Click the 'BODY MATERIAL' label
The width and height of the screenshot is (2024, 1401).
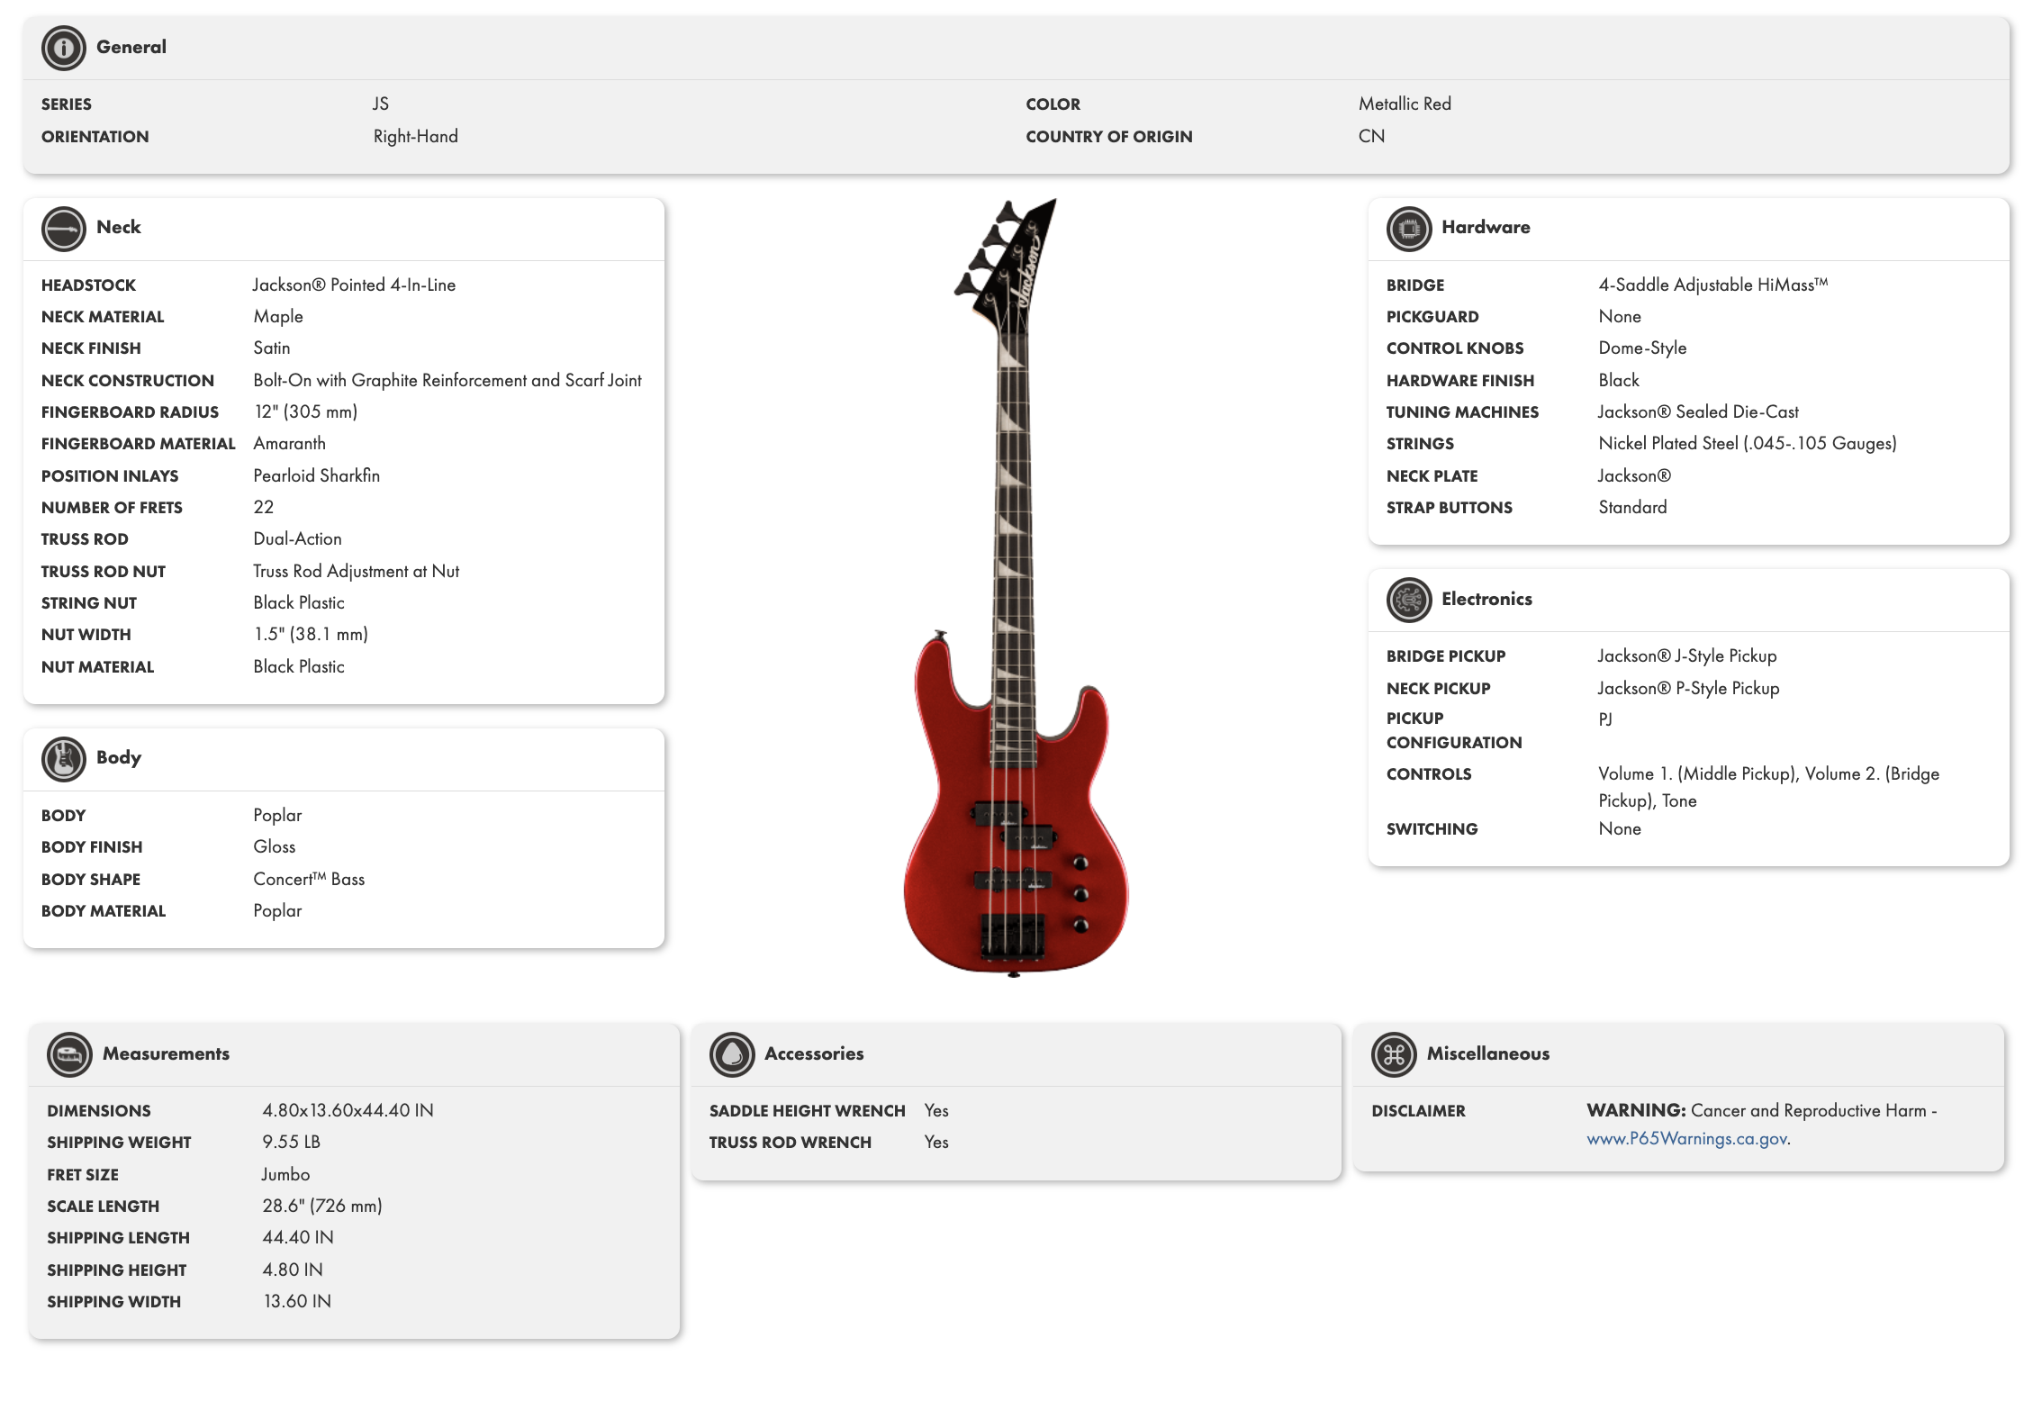click(104, 910)
